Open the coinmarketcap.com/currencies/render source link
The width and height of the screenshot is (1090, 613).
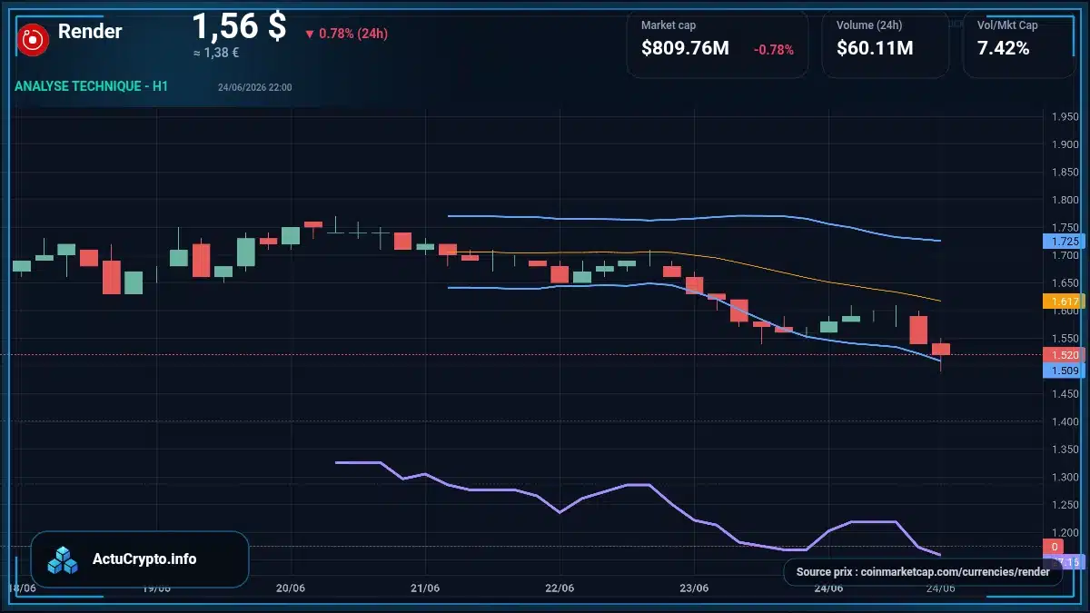coord(923,572)
